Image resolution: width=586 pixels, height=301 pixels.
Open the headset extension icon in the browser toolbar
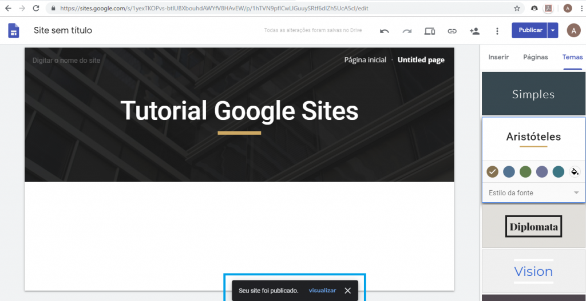(x=534, y=8)
